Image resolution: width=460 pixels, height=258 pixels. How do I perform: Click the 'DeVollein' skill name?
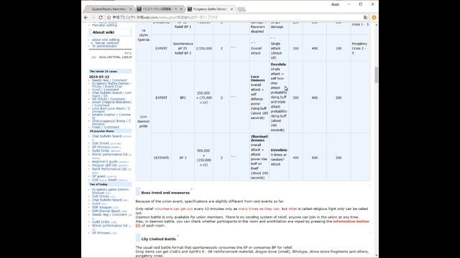tap(279, 150)
